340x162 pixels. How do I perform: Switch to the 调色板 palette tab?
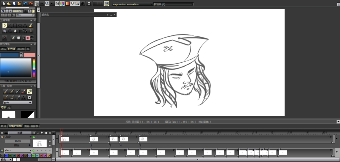21,49
